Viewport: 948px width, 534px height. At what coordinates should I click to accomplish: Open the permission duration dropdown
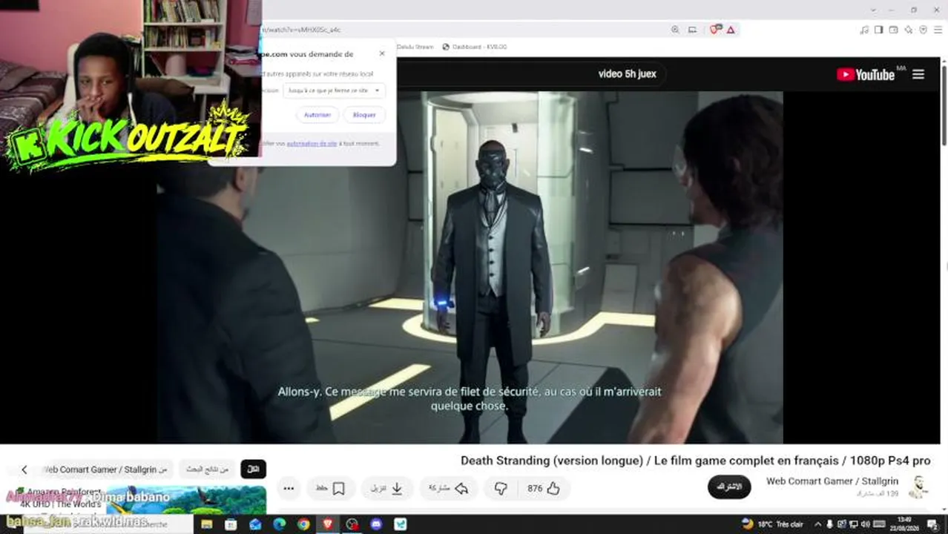(x=334, y=90)
